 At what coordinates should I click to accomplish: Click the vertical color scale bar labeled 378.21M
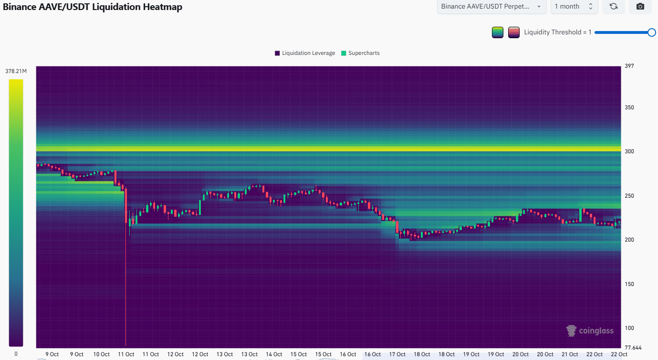tap(16, 212)
